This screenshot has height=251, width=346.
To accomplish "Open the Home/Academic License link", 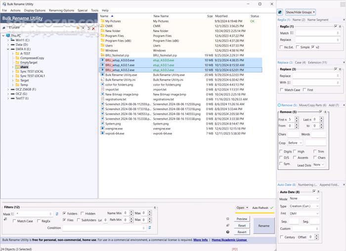I will pos(229,240).
